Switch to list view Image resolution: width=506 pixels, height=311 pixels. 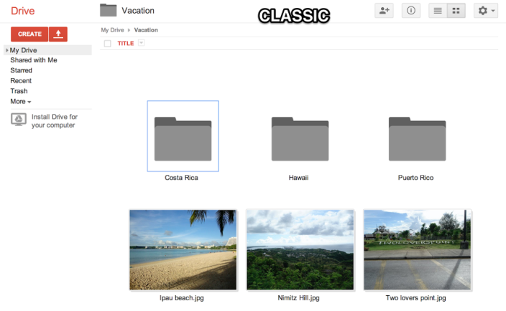pos(438,11)
